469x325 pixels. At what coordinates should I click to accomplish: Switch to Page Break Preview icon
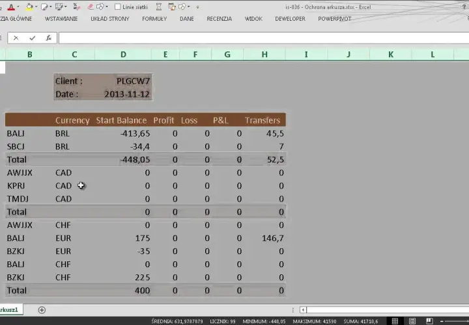pos(429,321)
